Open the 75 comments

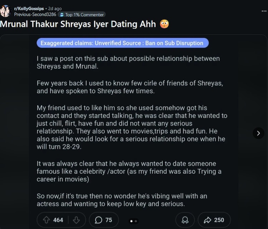(x=104, y=220)
